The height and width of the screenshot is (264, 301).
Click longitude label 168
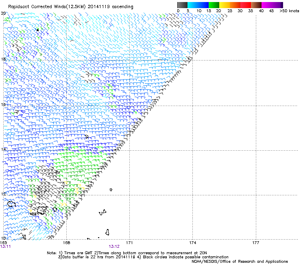(66, 243)
